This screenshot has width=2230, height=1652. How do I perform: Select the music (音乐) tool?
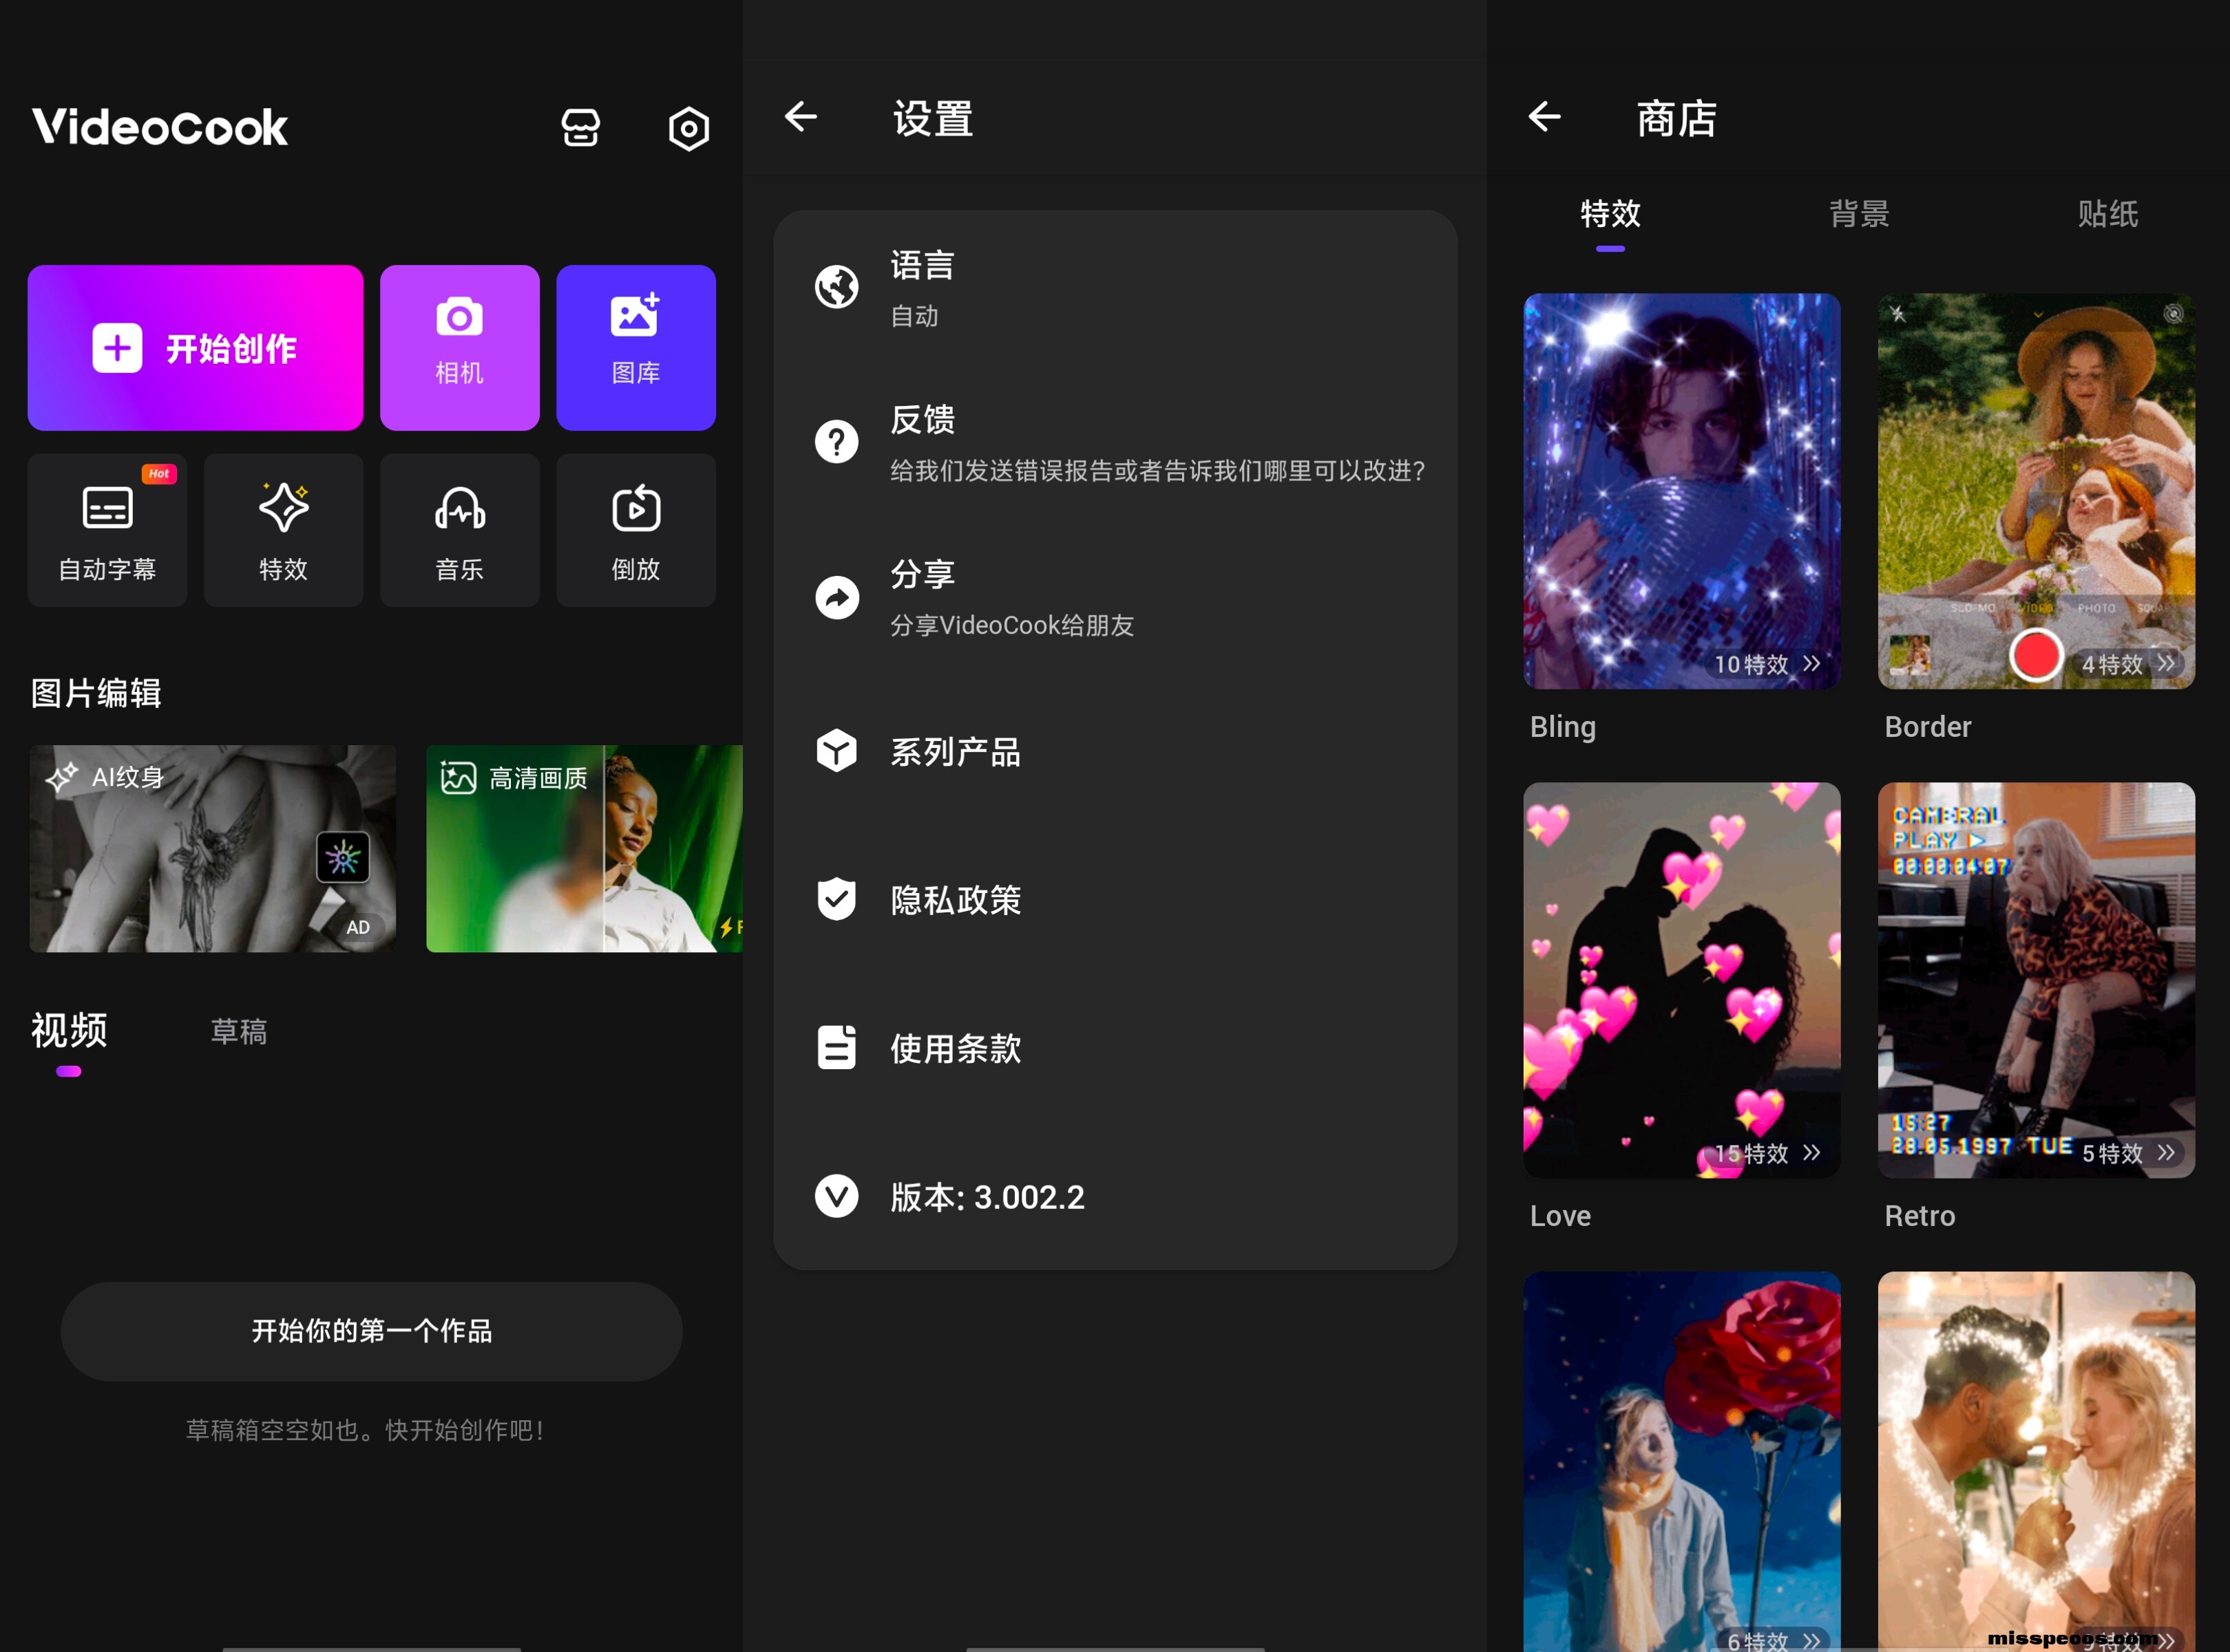(459, 530)
